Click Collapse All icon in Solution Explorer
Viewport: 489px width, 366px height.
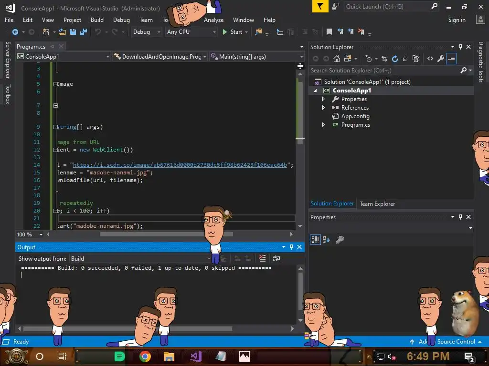click(x=405, y=59)
